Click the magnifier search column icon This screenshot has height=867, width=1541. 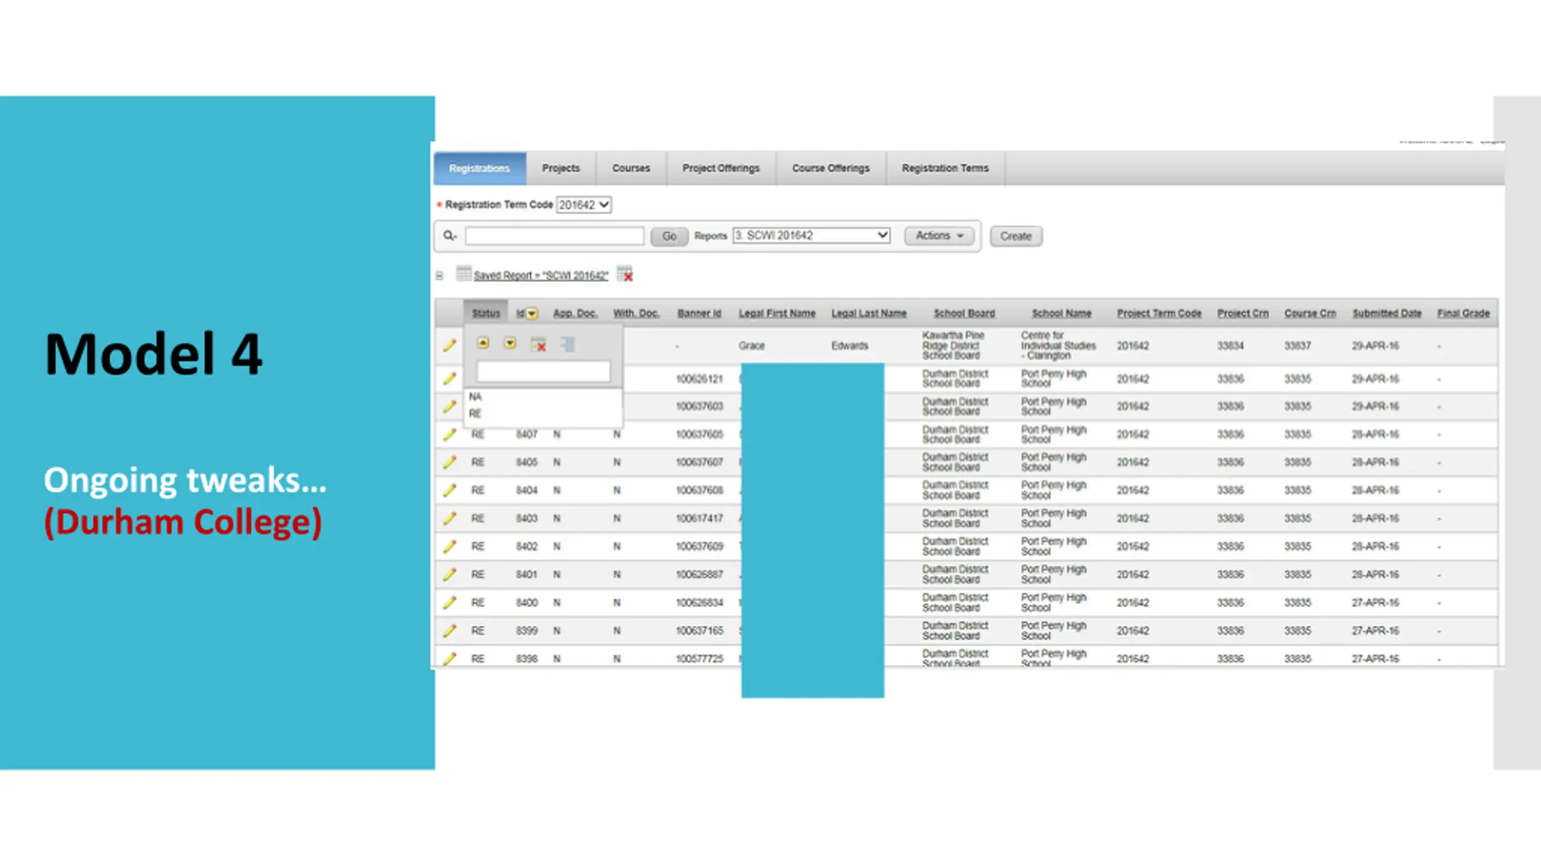click(x=450, y=235)
